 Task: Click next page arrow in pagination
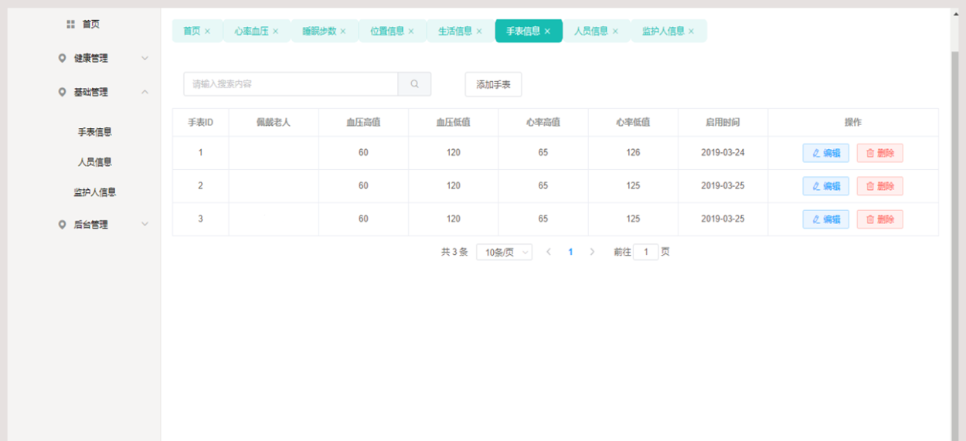click(592, 252)
